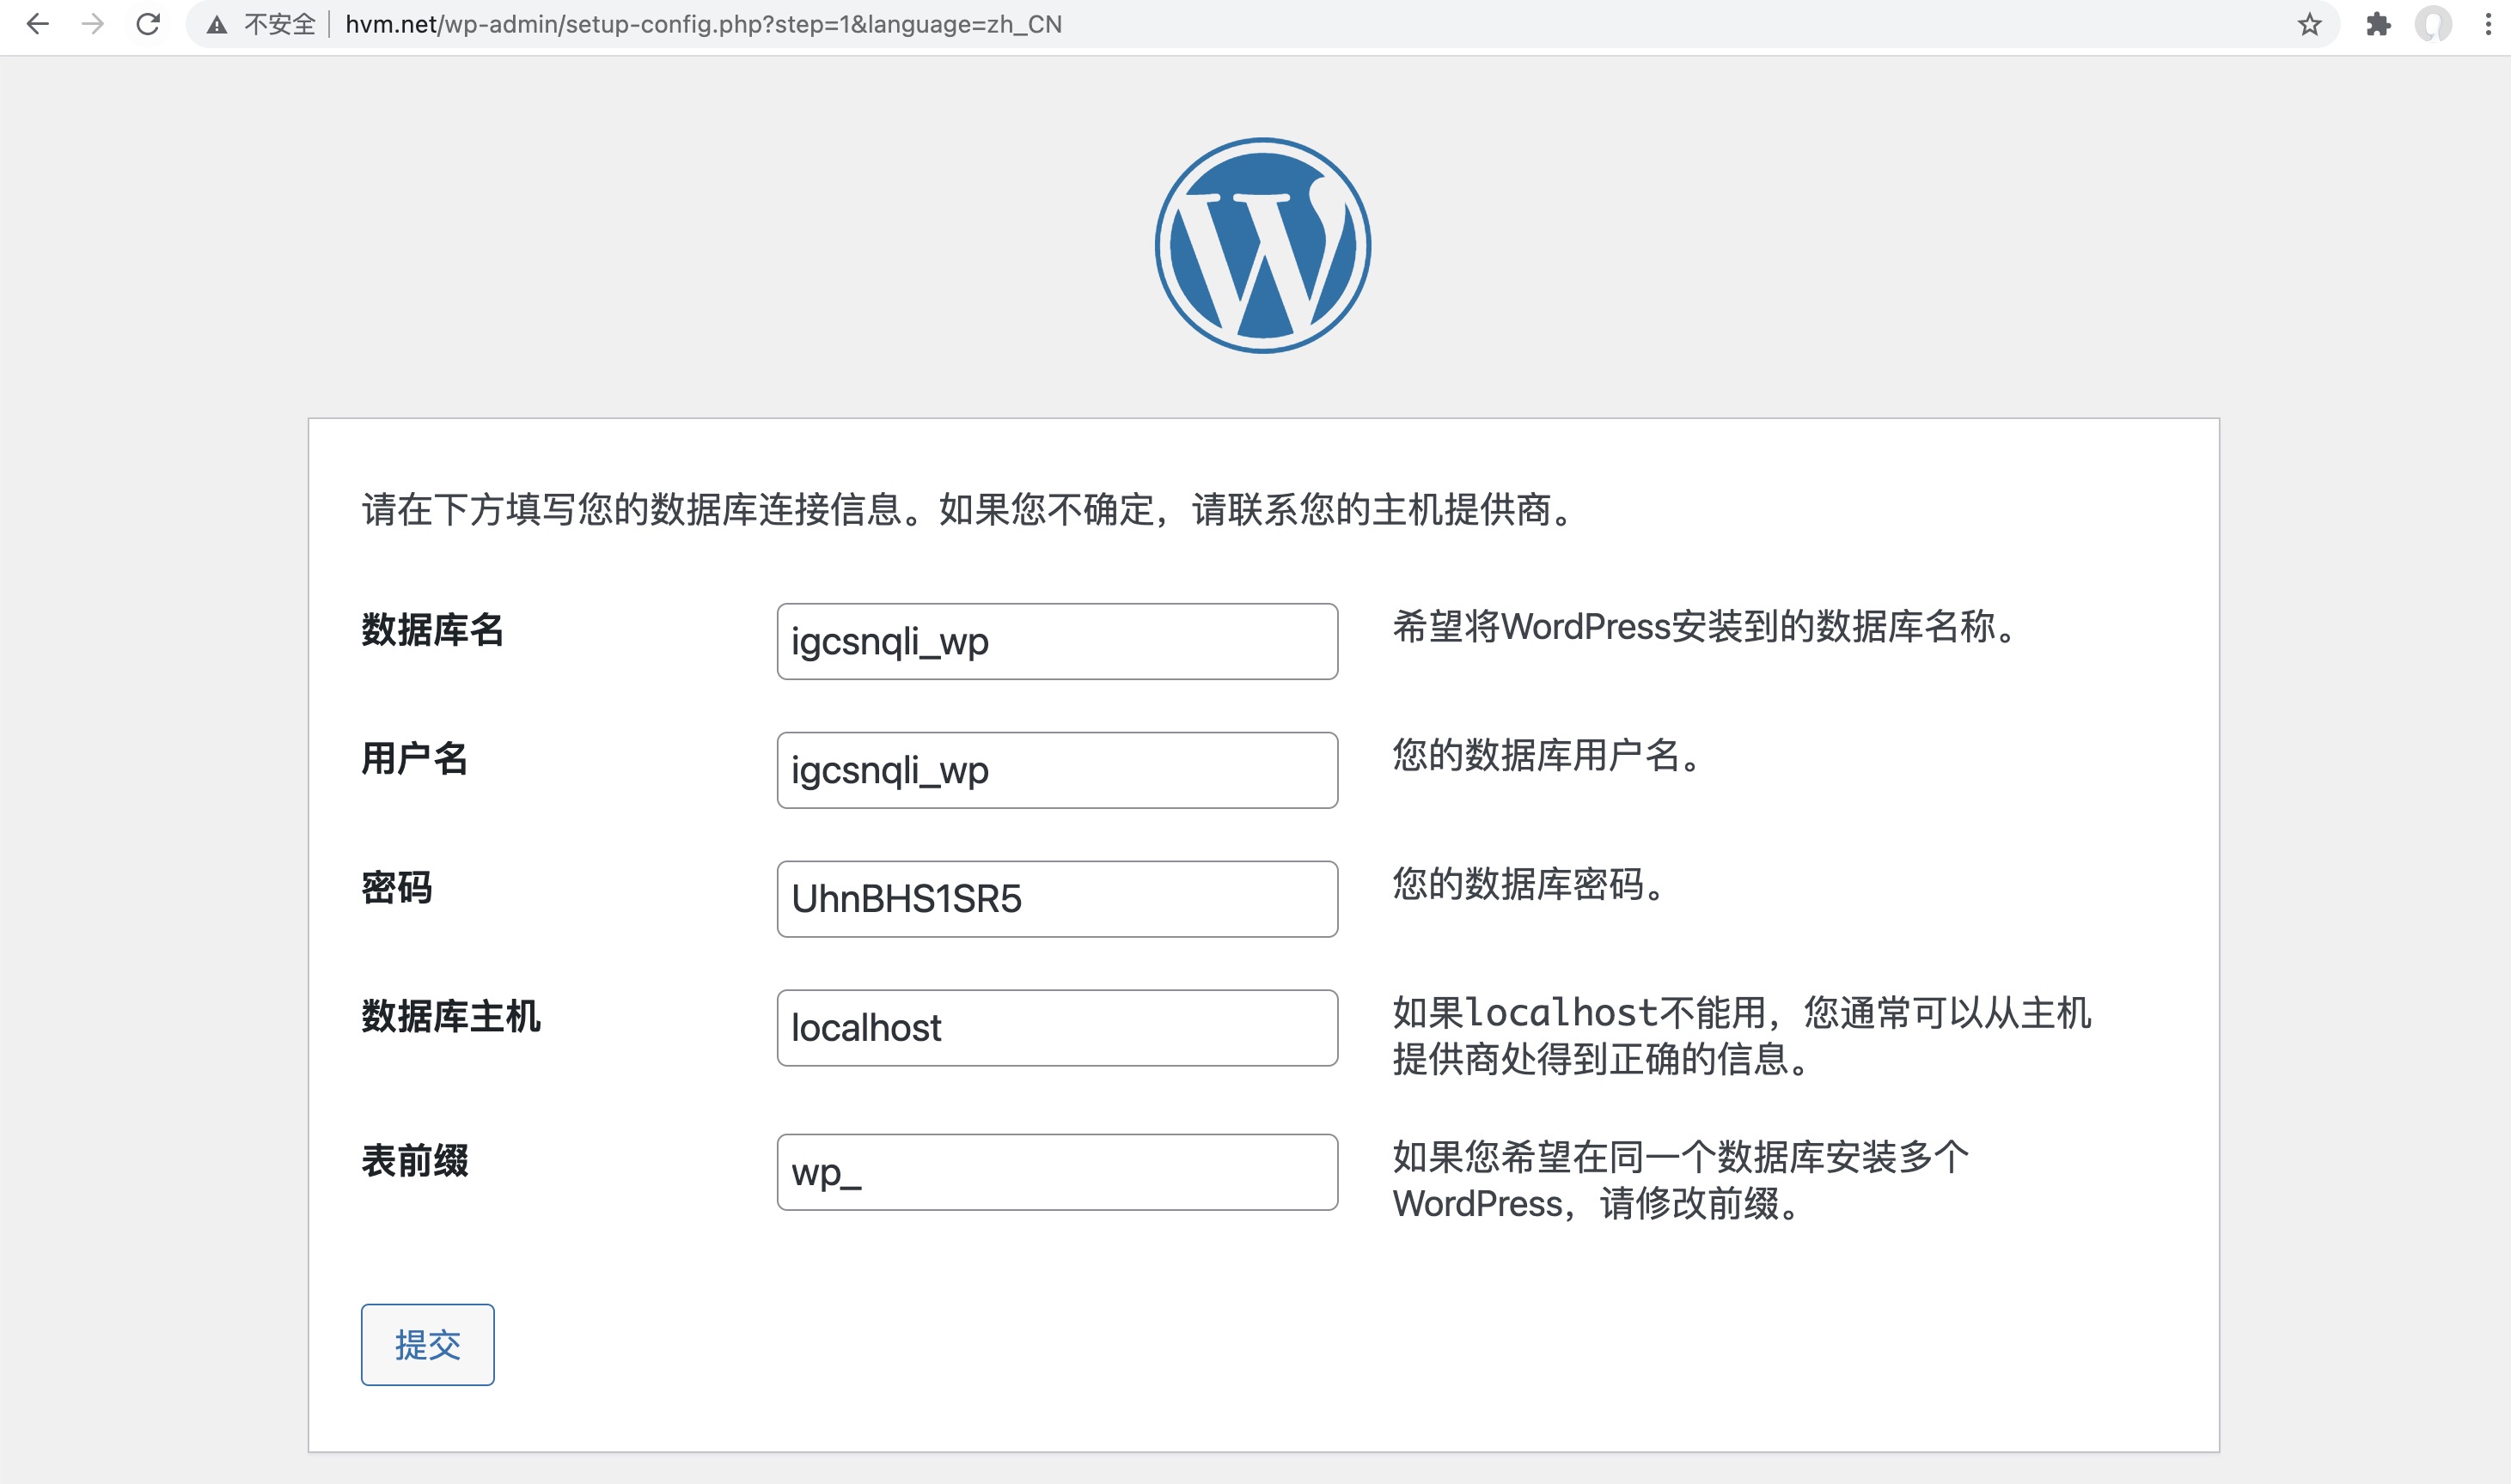Image resolution: width=2511 pixels, height=1484 pixels.
Task: Click the 数据库名 label text
Action: 432,630
